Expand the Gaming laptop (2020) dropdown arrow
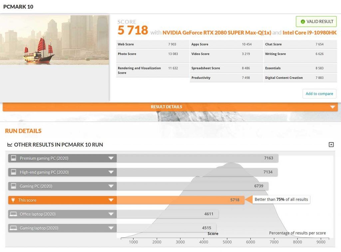This screenshot has width=341, height=252. 111,228
